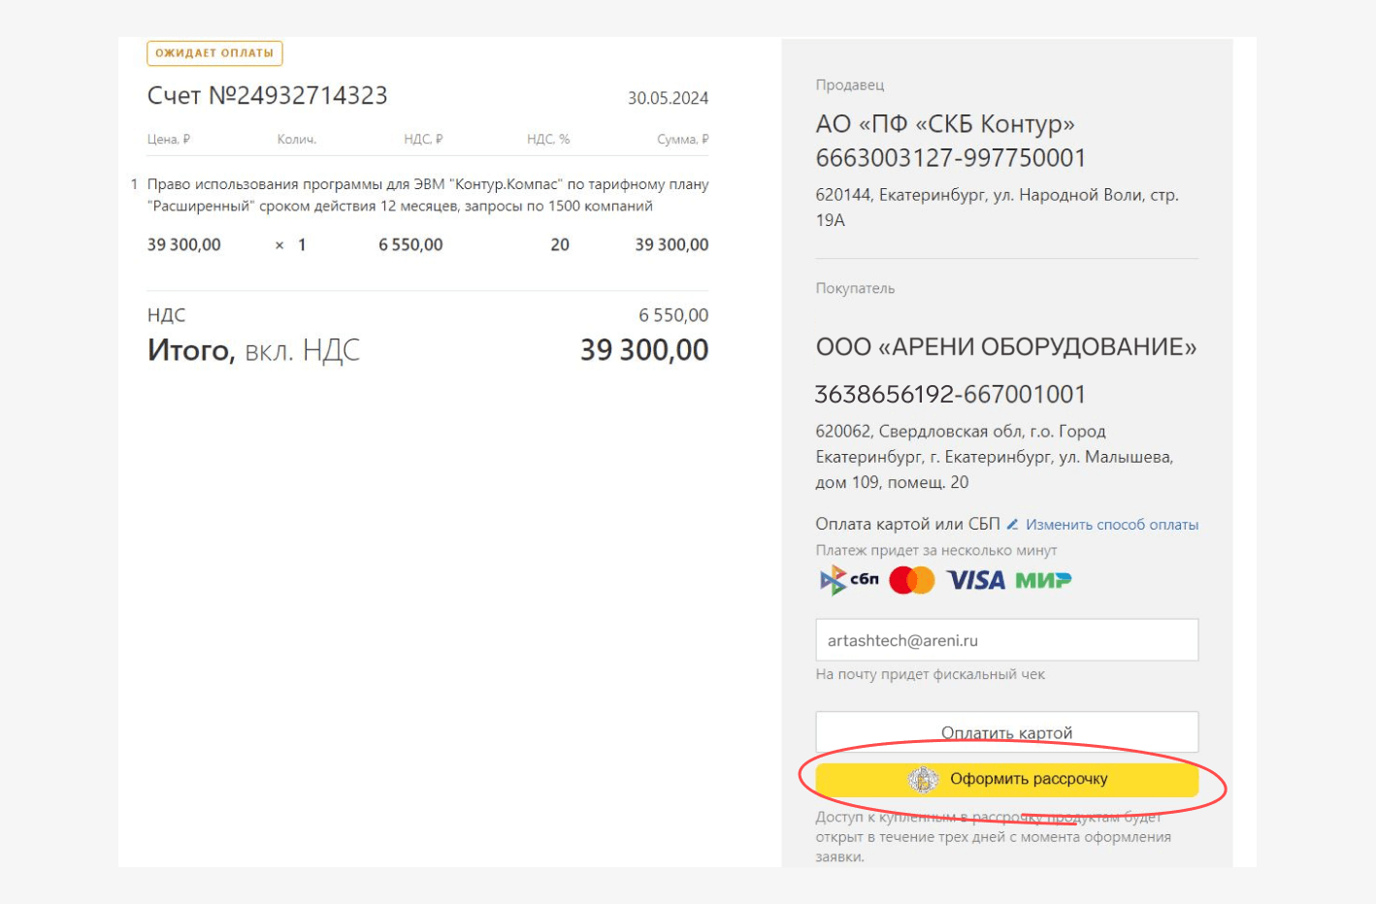Click the hint 'На почту придет фискальный чек'

(x=931, y=674)
